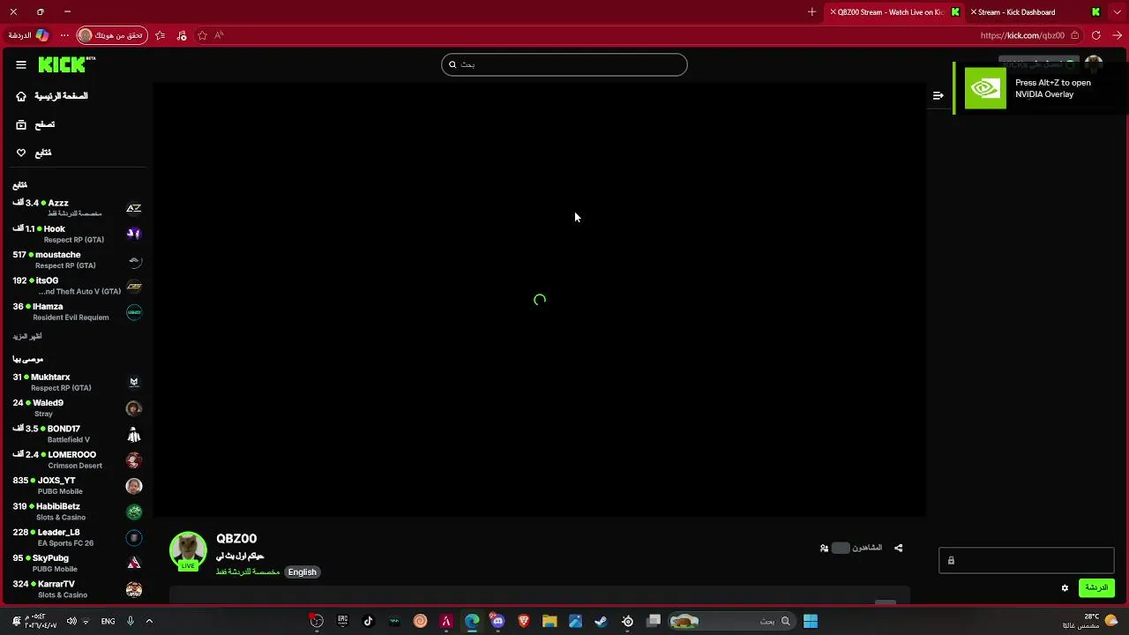Open Steam from the taskbar

click(601, 621)
